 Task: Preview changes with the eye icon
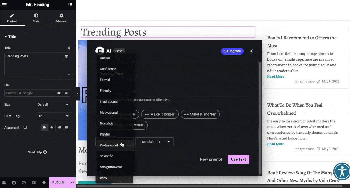coord(44,182)
